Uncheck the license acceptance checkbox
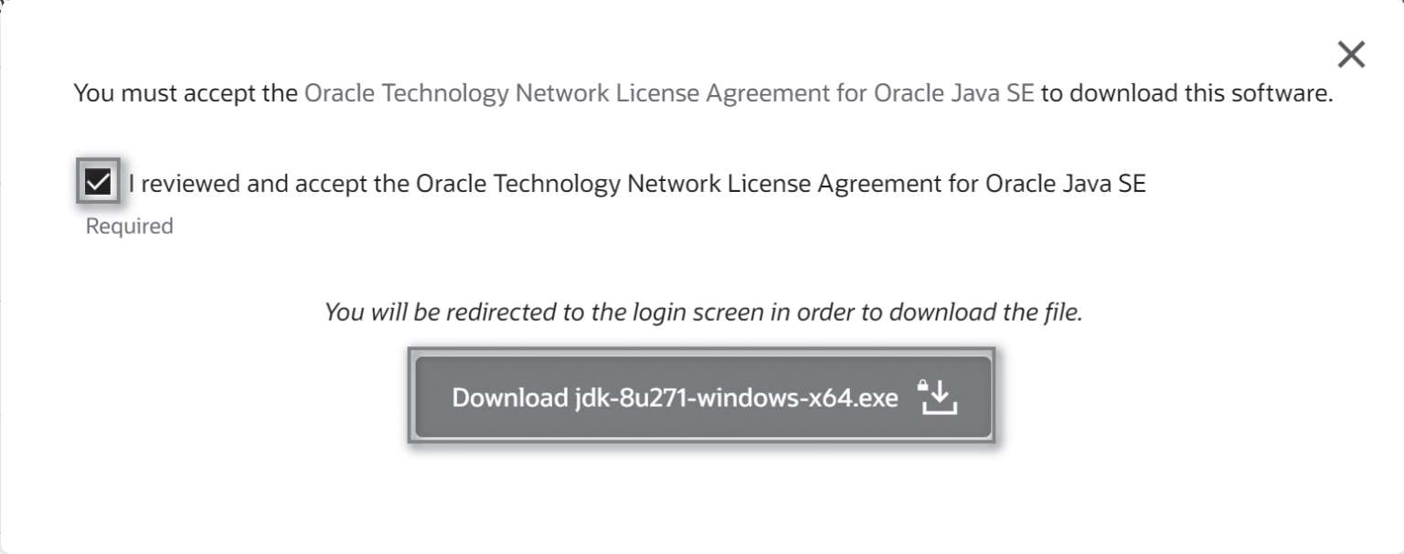 [97, 184]
